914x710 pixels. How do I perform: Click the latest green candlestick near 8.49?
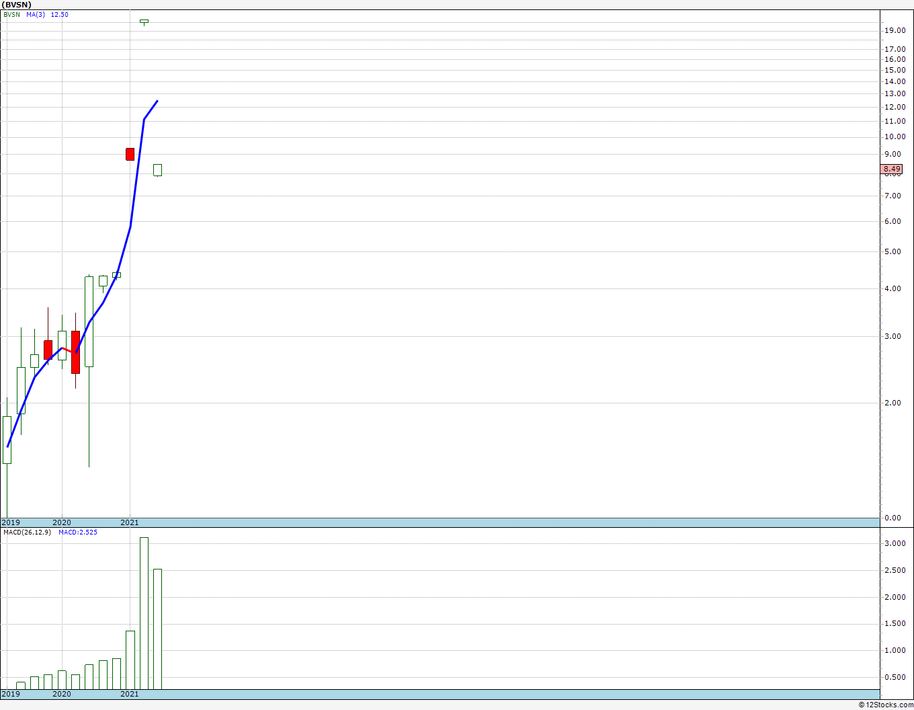coord(157,170)
